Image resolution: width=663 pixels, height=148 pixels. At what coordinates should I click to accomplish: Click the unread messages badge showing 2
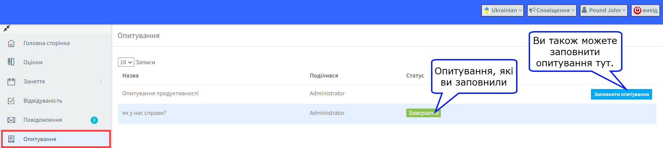click(x=94, y=120)
